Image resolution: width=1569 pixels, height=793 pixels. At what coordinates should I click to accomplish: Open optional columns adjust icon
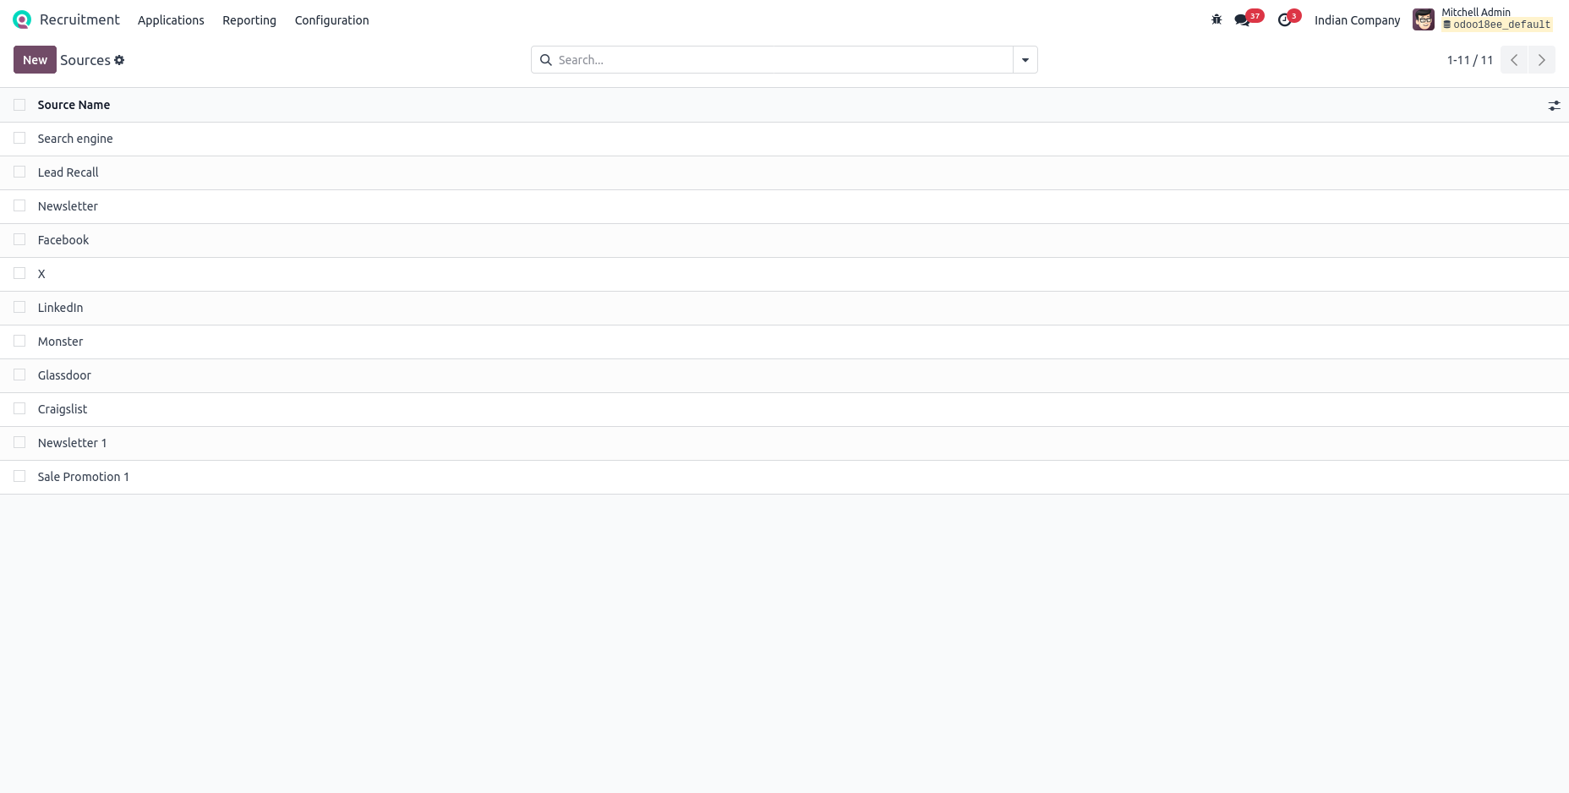click(x=1554, y=106)
